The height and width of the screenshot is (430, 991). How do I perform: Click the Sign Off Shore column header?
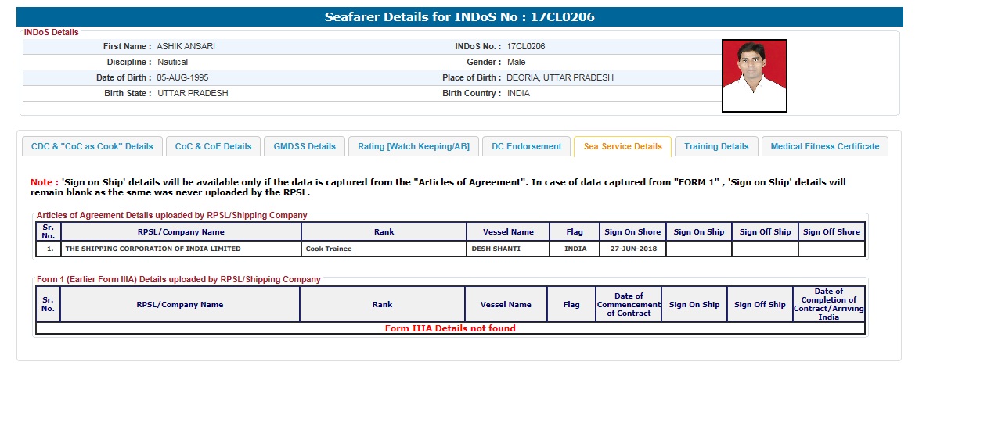click(831, 231)
